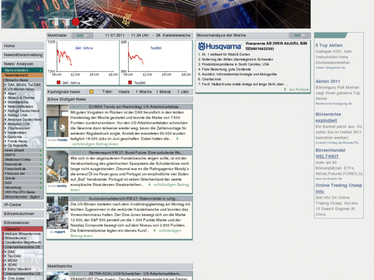Open Biotech & Pharma news
The image size is (374, 280).
pos(21,98)
